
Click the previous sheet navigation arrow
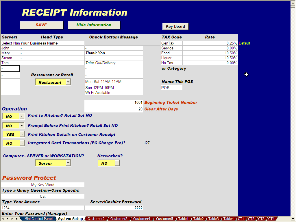[8, 219]
